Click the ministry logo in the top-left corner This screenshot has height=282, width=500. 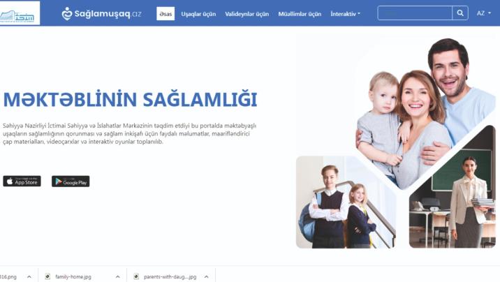(20, 13)
